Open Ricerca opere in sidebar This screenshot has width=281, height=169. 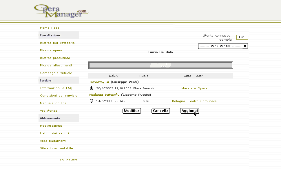pos(51,50)
